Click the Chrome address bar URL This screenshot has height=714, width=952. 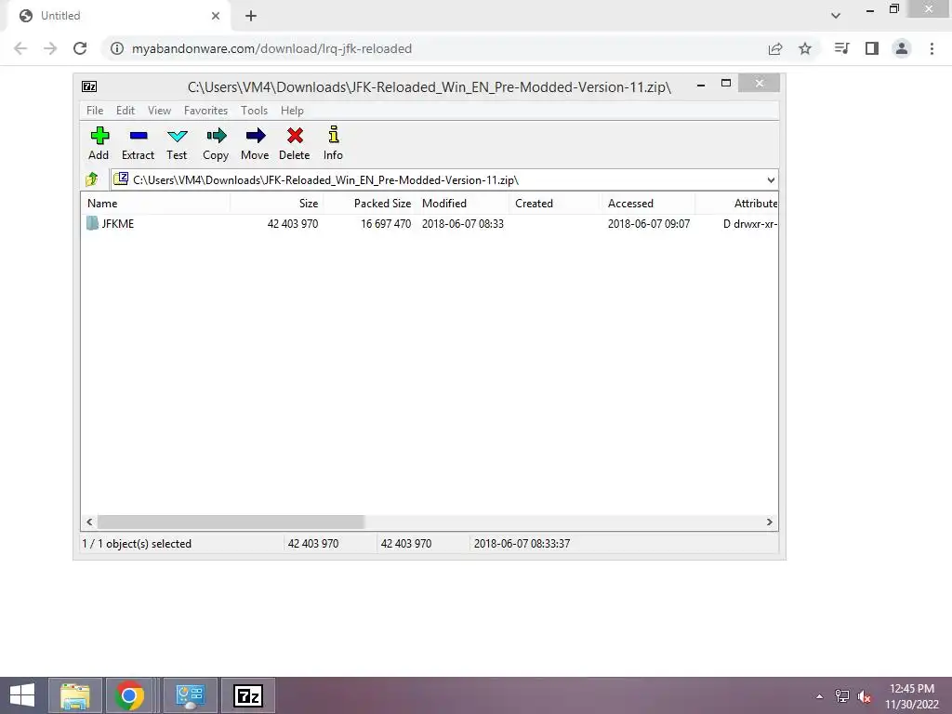[x=272, y=48]
